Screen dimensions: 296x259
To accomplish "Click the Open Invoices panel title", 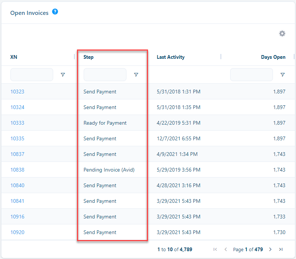I will coord(29,13).
